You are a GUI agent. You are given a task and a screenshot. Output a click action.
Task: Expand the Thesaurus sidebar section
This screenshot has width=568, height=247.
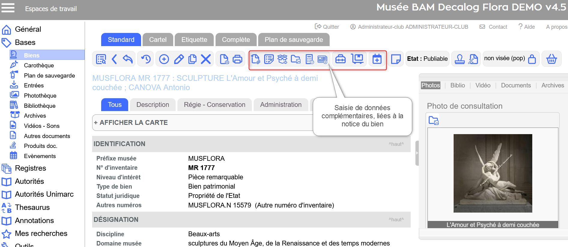tap(32, 207)
